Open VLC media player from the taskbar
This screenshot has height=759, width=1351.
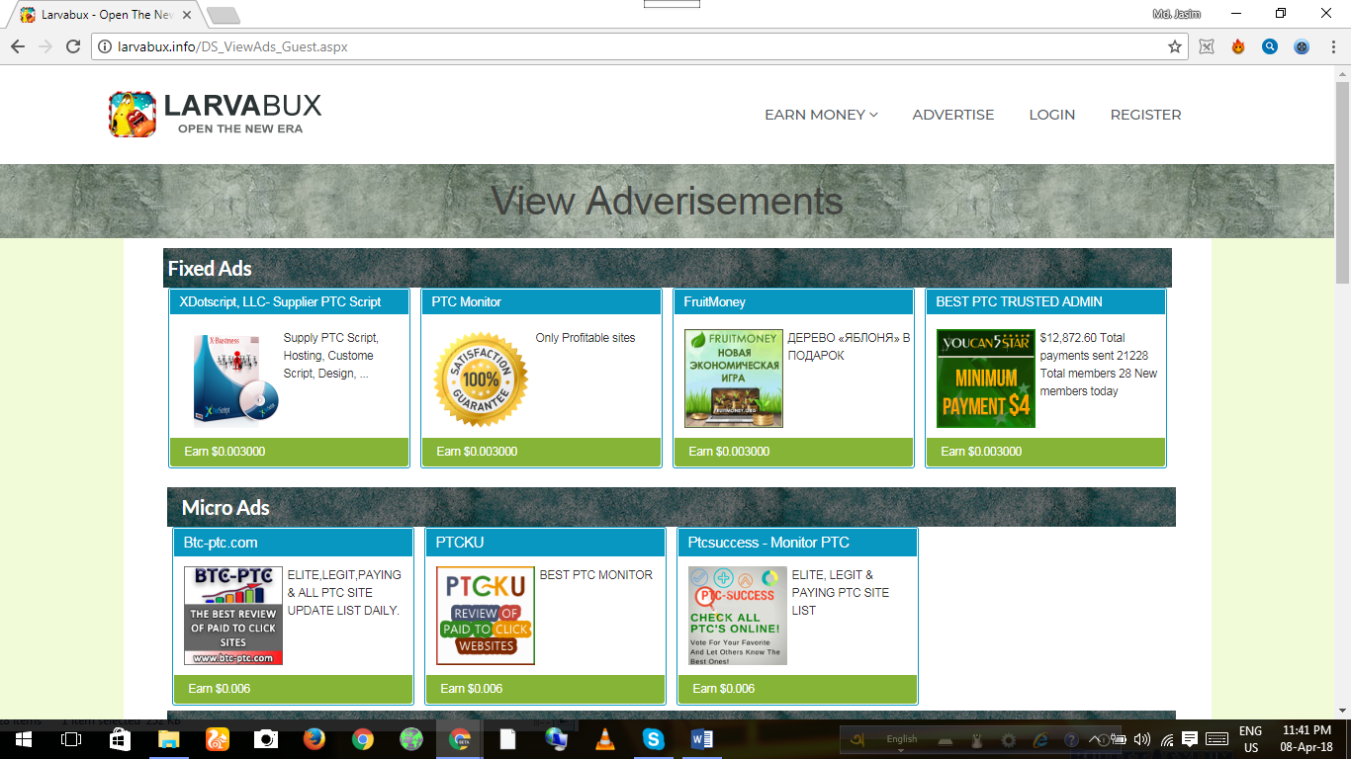click(x=604, y=739)
